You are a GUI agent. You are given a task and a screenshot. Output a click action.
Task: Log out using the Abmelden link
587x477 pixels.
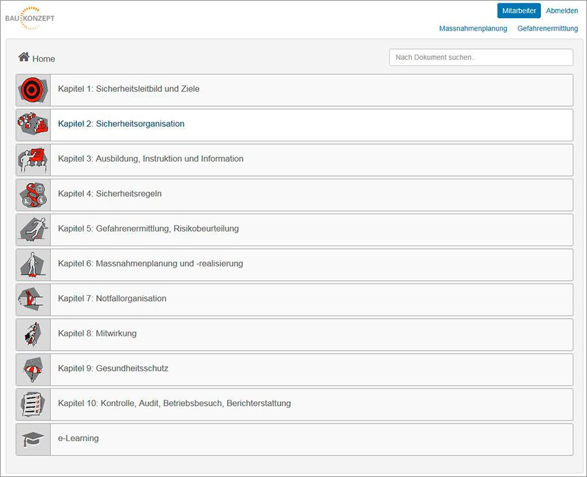[562, 11]
